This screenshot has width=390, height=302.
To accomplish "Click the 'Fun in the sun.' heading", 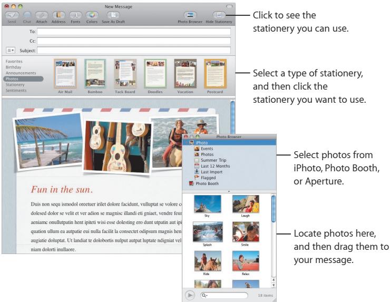I will click(x=62, y=190).
